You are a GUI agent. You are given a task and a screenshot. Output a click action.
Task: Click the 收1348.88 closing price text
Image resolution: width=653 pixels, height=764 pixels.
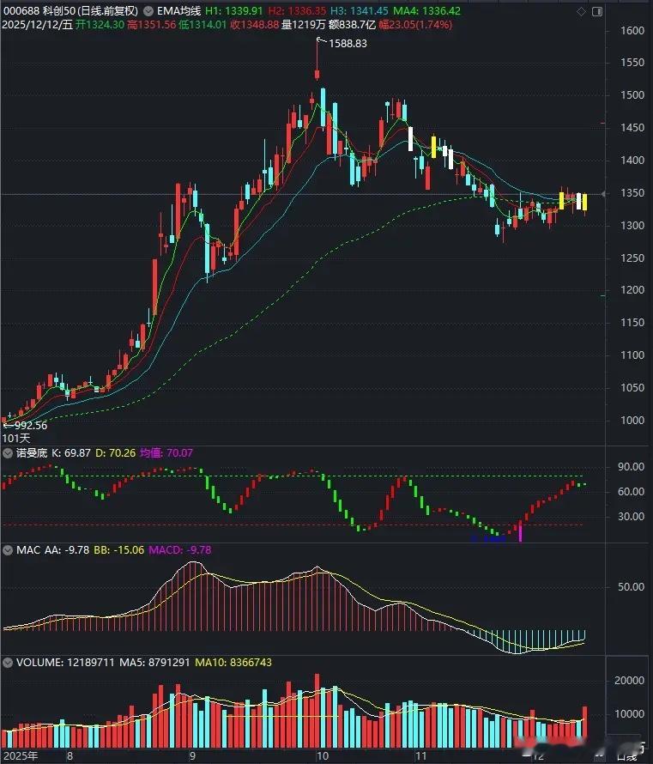[x=255, y=24]
